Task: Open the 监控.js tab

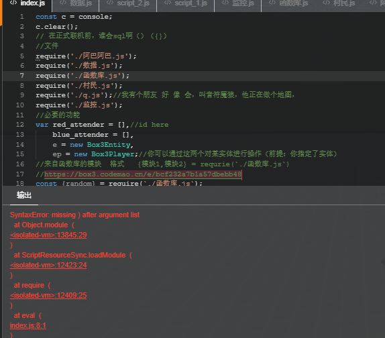Action: 237,3
